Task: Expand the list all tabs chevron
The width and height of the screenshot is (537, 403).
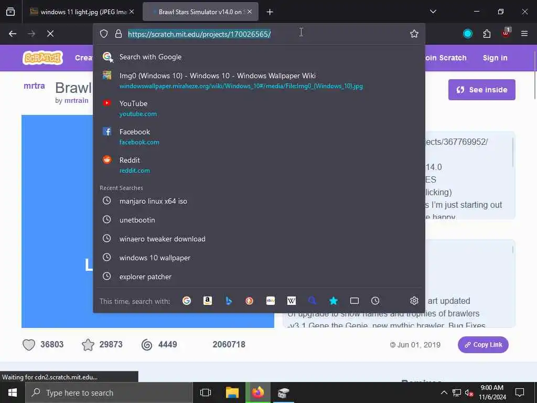Action: (x=433, y=12)
